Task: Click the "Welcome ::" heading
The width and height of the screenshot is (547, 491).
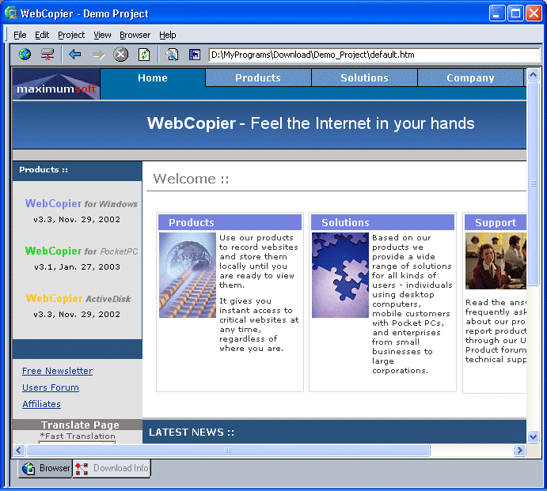Action: tap(191, 179)
